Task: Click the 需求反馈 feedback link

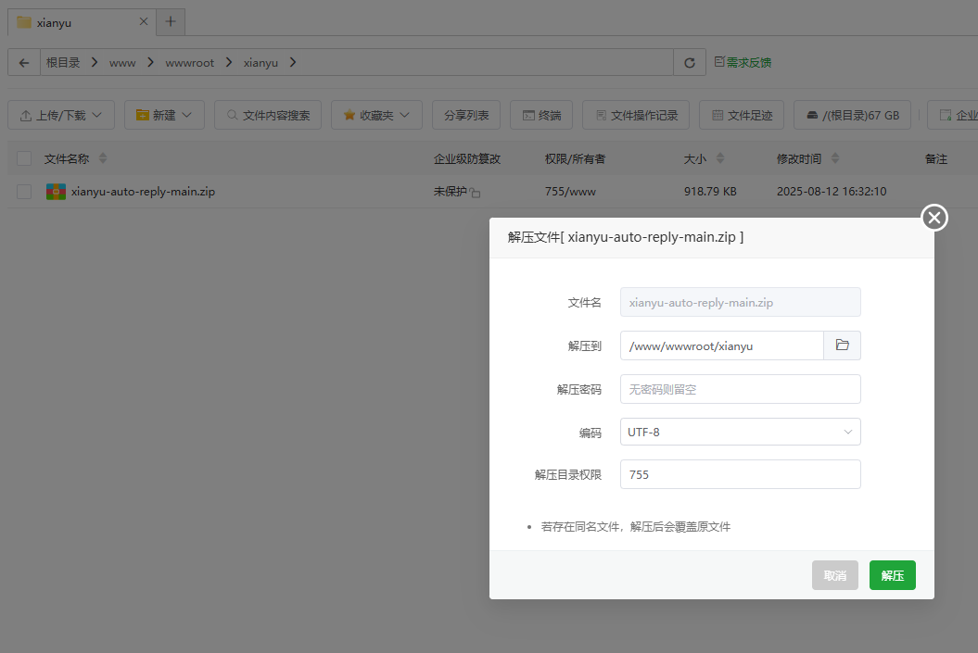Action: point(743,62)
